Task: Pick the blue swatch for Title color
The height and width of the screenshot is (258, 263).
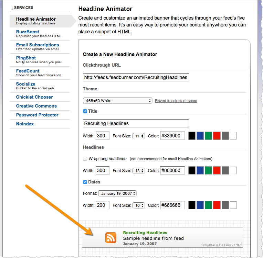Action: 200,136
